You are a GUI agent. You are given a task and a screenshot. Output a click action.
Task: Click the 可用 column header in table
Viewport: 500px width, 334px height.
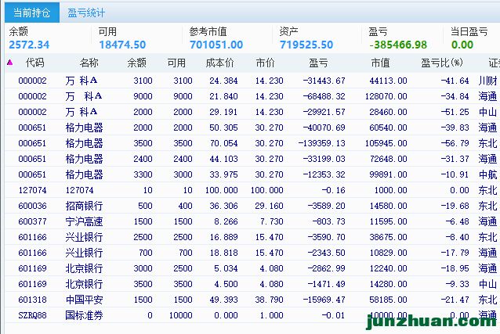(176, 63)
